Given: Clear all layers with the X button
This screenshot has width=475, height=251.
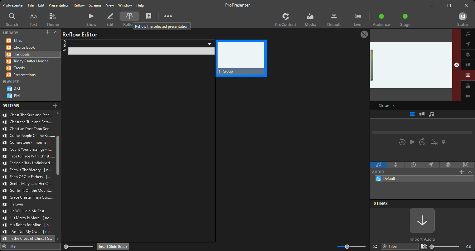Looking at the screenshot, I should pos(457,65).
